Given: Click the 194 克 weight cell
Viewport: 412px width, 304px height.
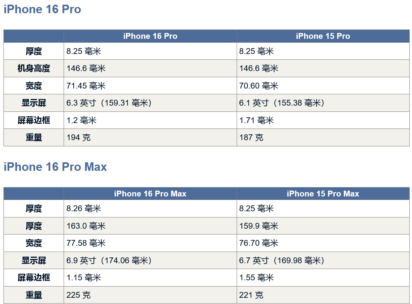Looking at the screenshot, I should point(150,137).
